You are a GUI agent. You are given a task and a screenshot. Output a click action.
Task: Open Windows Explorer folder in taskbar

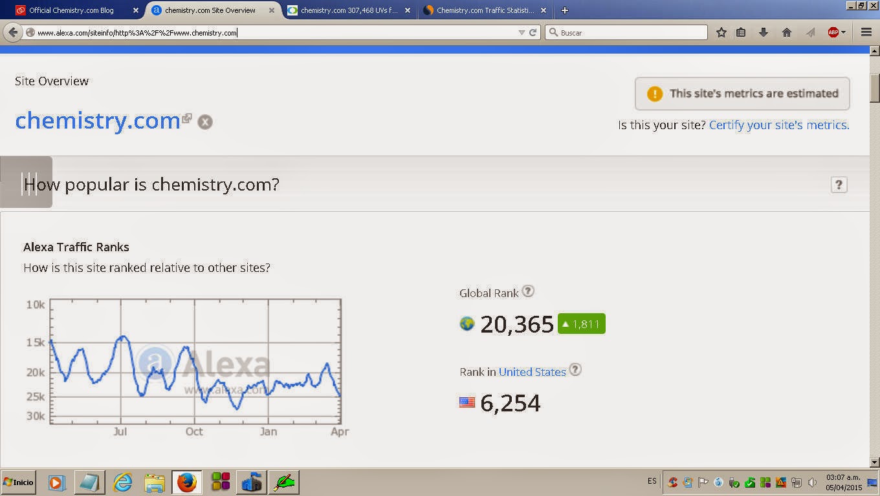coord(155,482)
